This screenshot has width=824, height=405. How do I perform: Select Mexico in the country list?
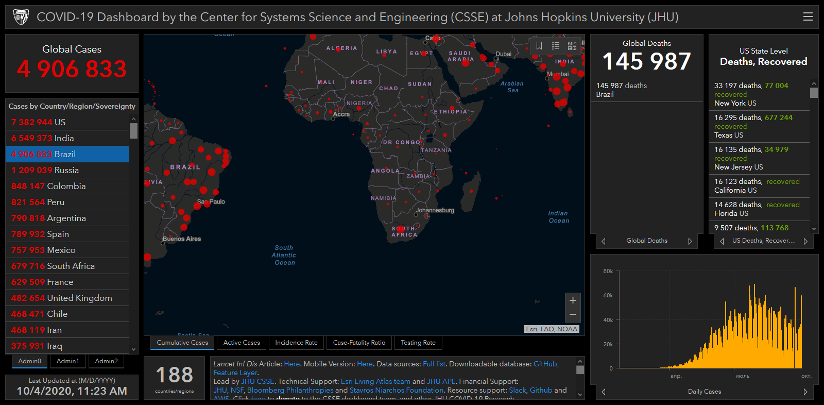[67, 250]
